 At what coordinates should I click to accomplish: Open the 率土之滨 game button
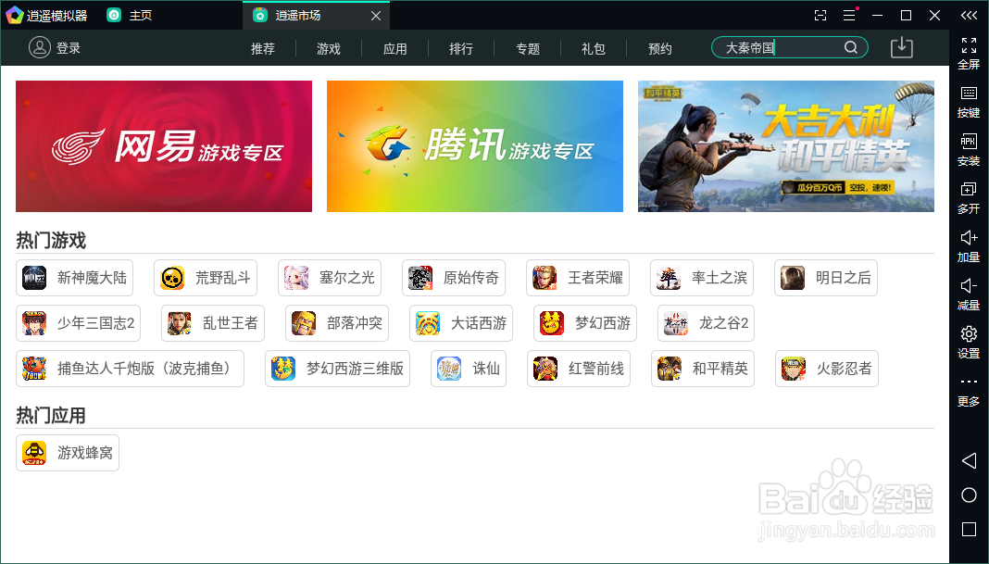click(702, 278)
